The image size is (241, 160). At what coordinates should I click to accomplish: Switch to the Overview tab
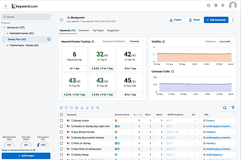click(84, 30)
